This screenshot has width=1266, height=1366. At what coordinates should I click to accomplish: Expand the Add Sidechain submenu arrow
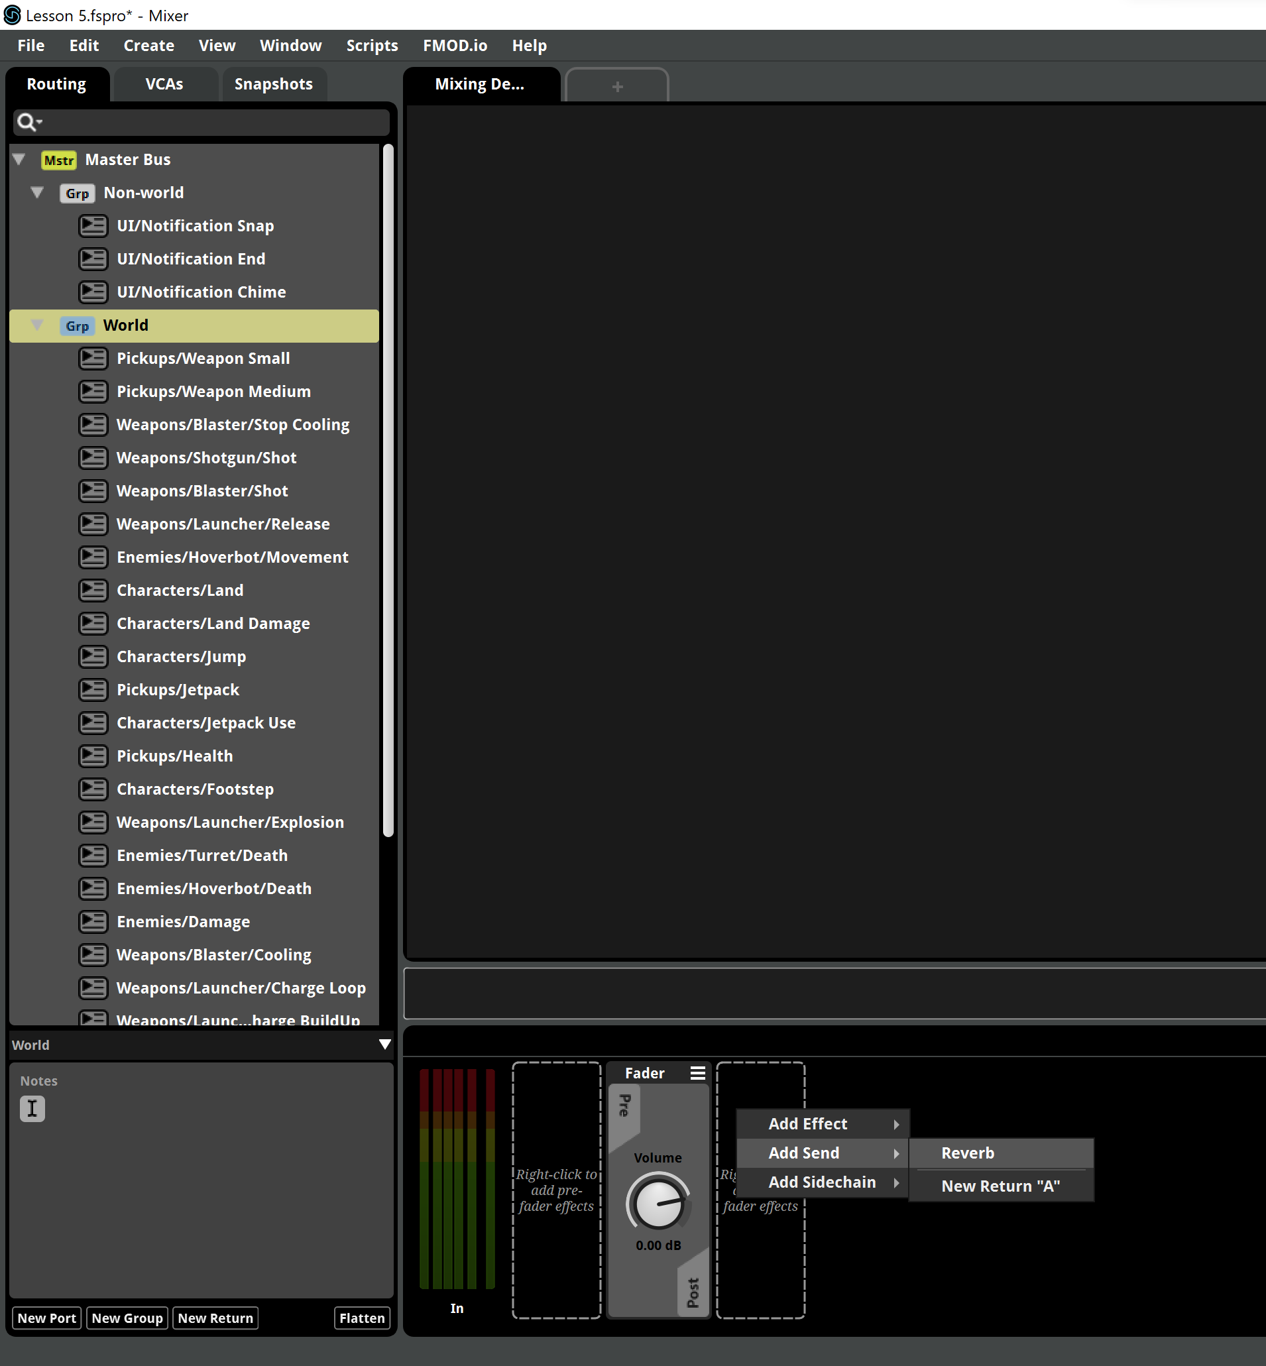[x=896, y=1182]
